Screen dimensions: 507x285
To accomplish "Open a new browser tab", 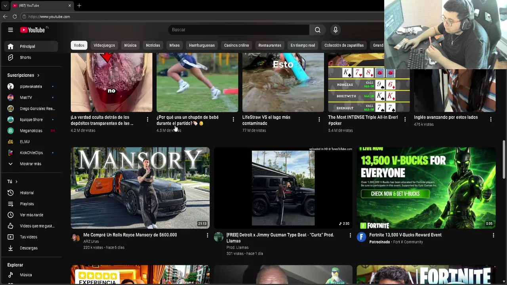I will click(79, 6).
